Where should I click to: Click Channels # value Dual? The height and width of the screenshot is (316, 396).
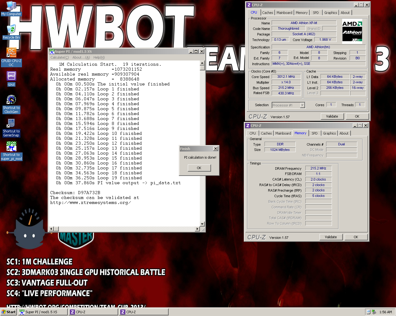coord(342,144)
